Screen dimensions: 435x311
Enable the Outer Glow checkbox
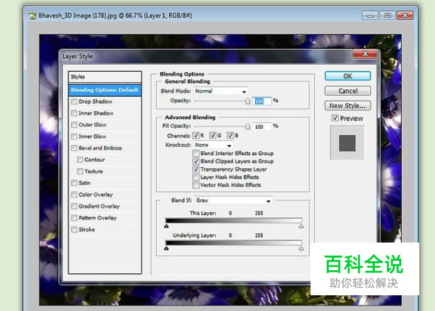click(74, 125)
